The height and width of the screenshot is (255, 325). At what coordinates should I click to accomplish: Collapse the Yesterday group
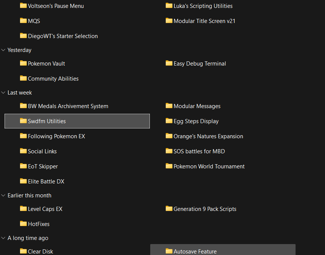(3, 50)
